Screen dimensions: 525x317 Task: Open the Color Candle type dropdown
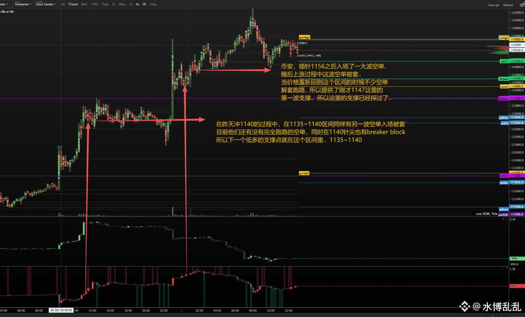click(x=45, y=4)
